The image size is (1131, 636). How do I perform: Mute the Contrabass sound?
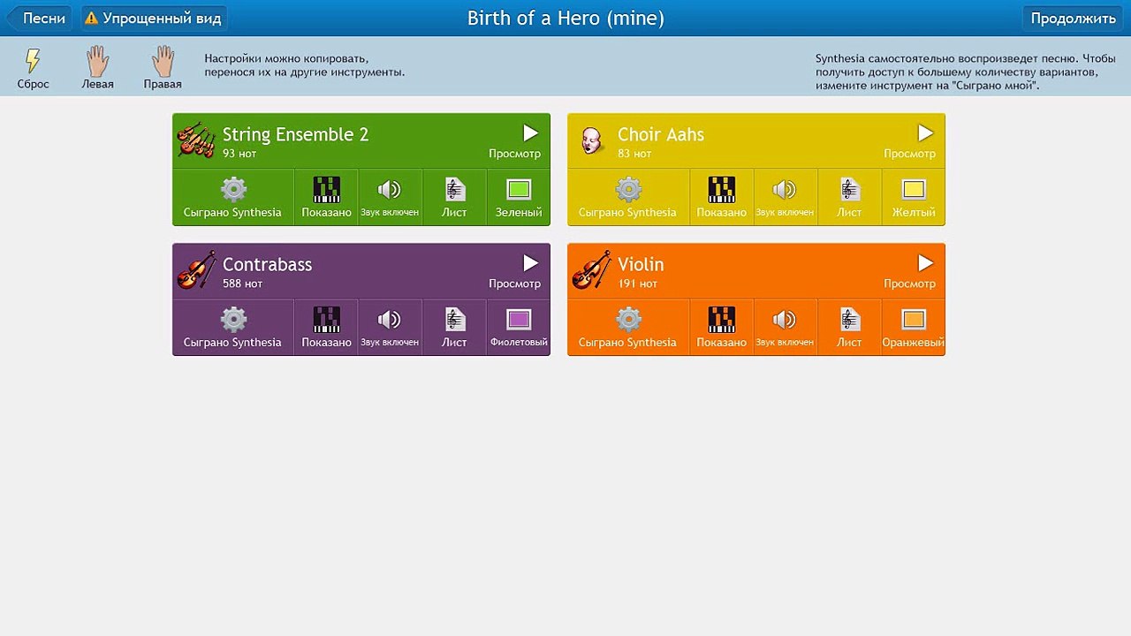(x=390, y=327)
